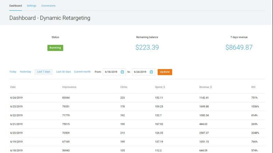Click the Dashboard - Dynamic Retargeting heading

(50, 18)
